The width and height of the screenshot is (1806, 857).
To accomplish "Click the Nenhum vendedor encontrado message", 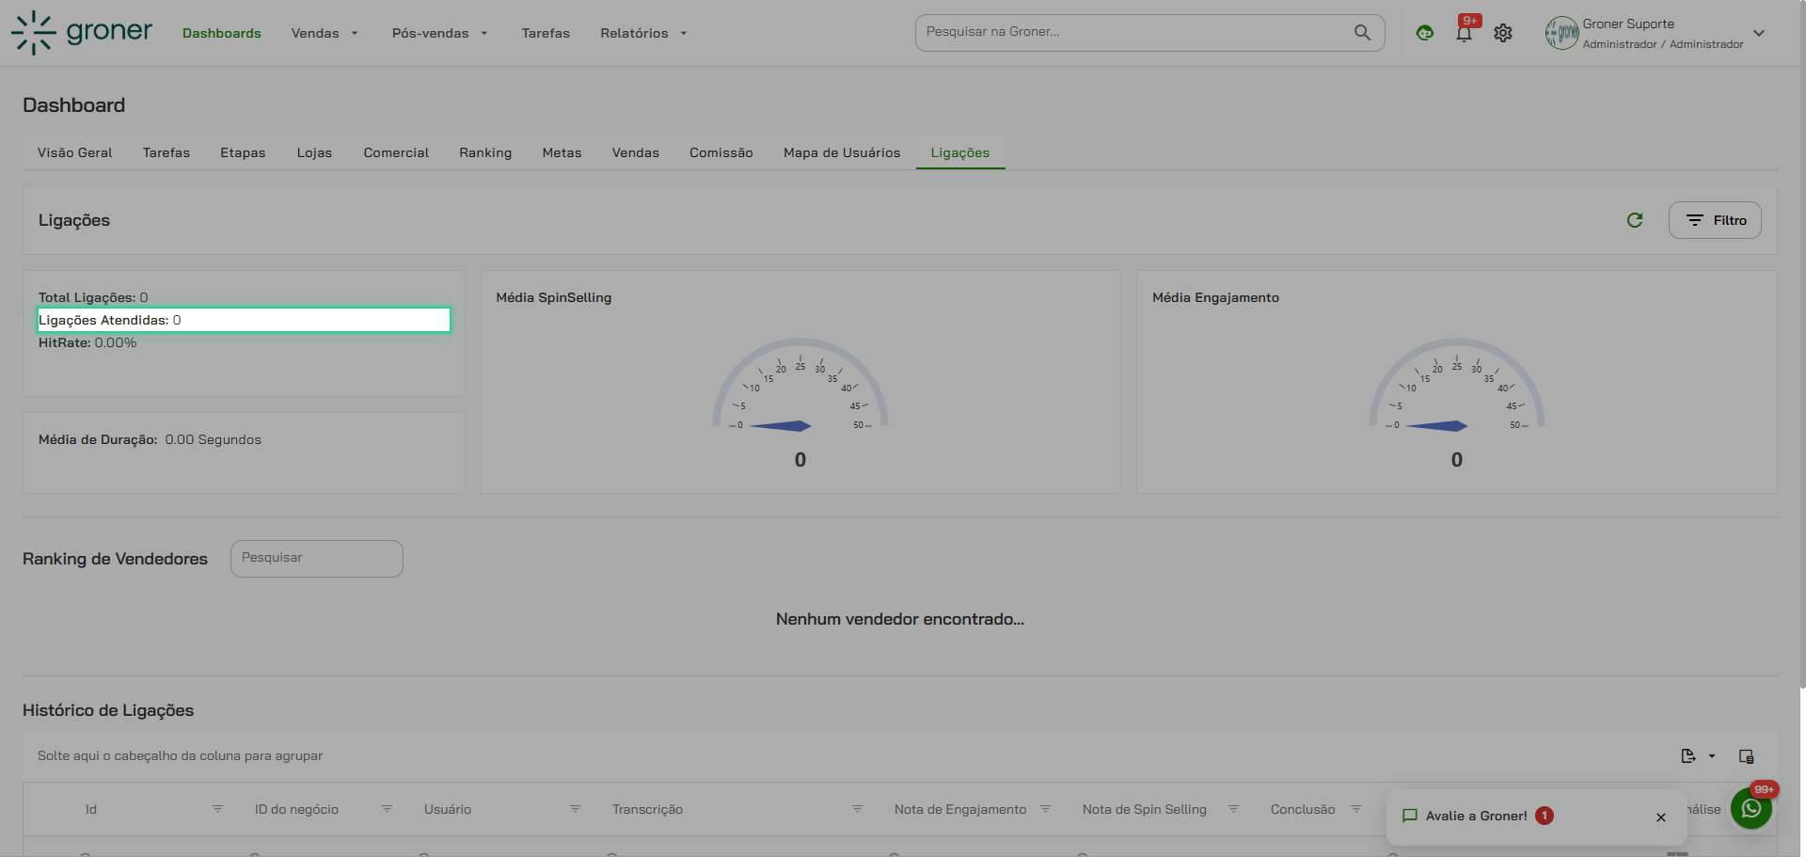I will [x=900, y=619].
